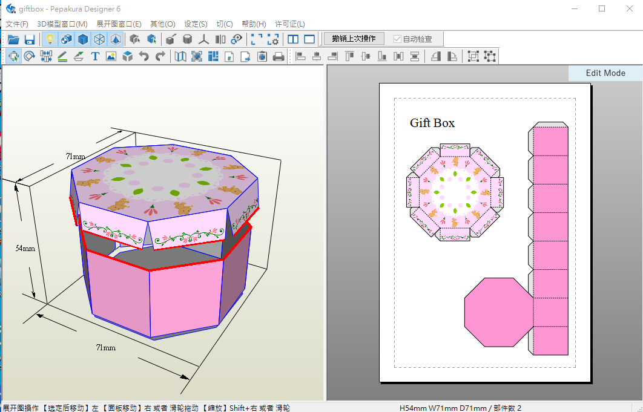Redo with the curved right arrow
This screenshot has height=412, width=643.
pos(160,56)
